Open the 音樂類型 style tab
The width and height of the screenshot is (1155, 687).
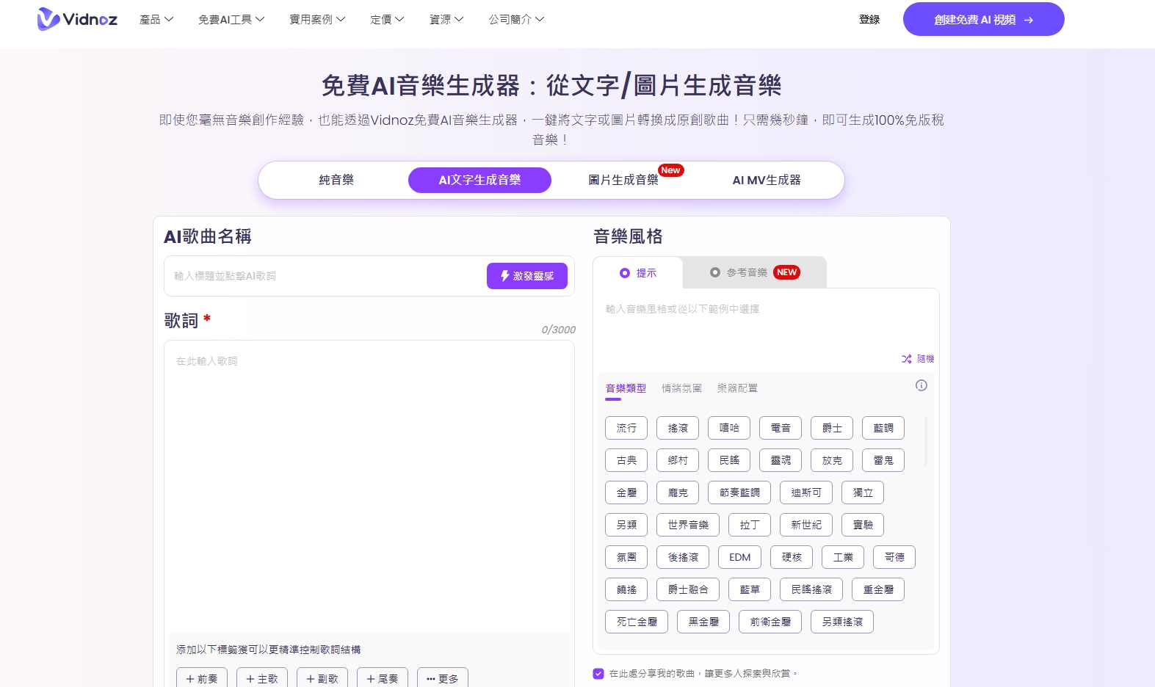626,388
